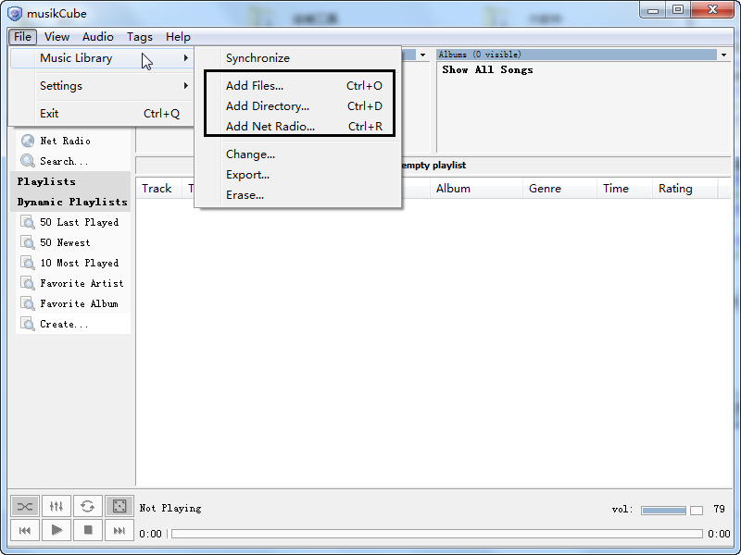Toggle repeat playback button
The width and height of the screenshot is (741, 555).
87,506
